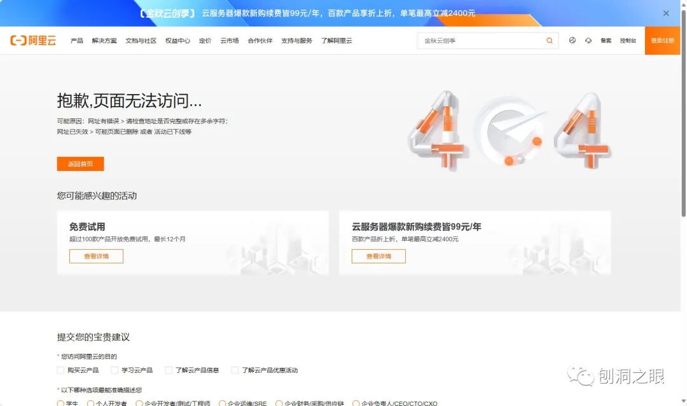Click the 备案 link
Image resolution: width=687 pixels, height=406 pixels.
(606, 41)
